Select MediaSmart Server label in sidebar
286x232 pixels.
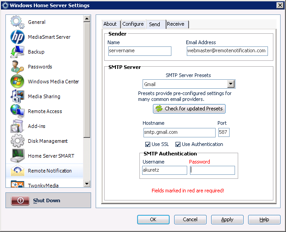pos(49,37)
